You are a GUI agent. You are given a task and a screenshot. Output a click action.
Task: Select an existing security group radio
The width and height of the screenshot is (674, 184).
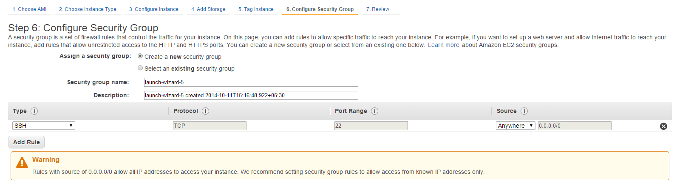click(140, 68)
